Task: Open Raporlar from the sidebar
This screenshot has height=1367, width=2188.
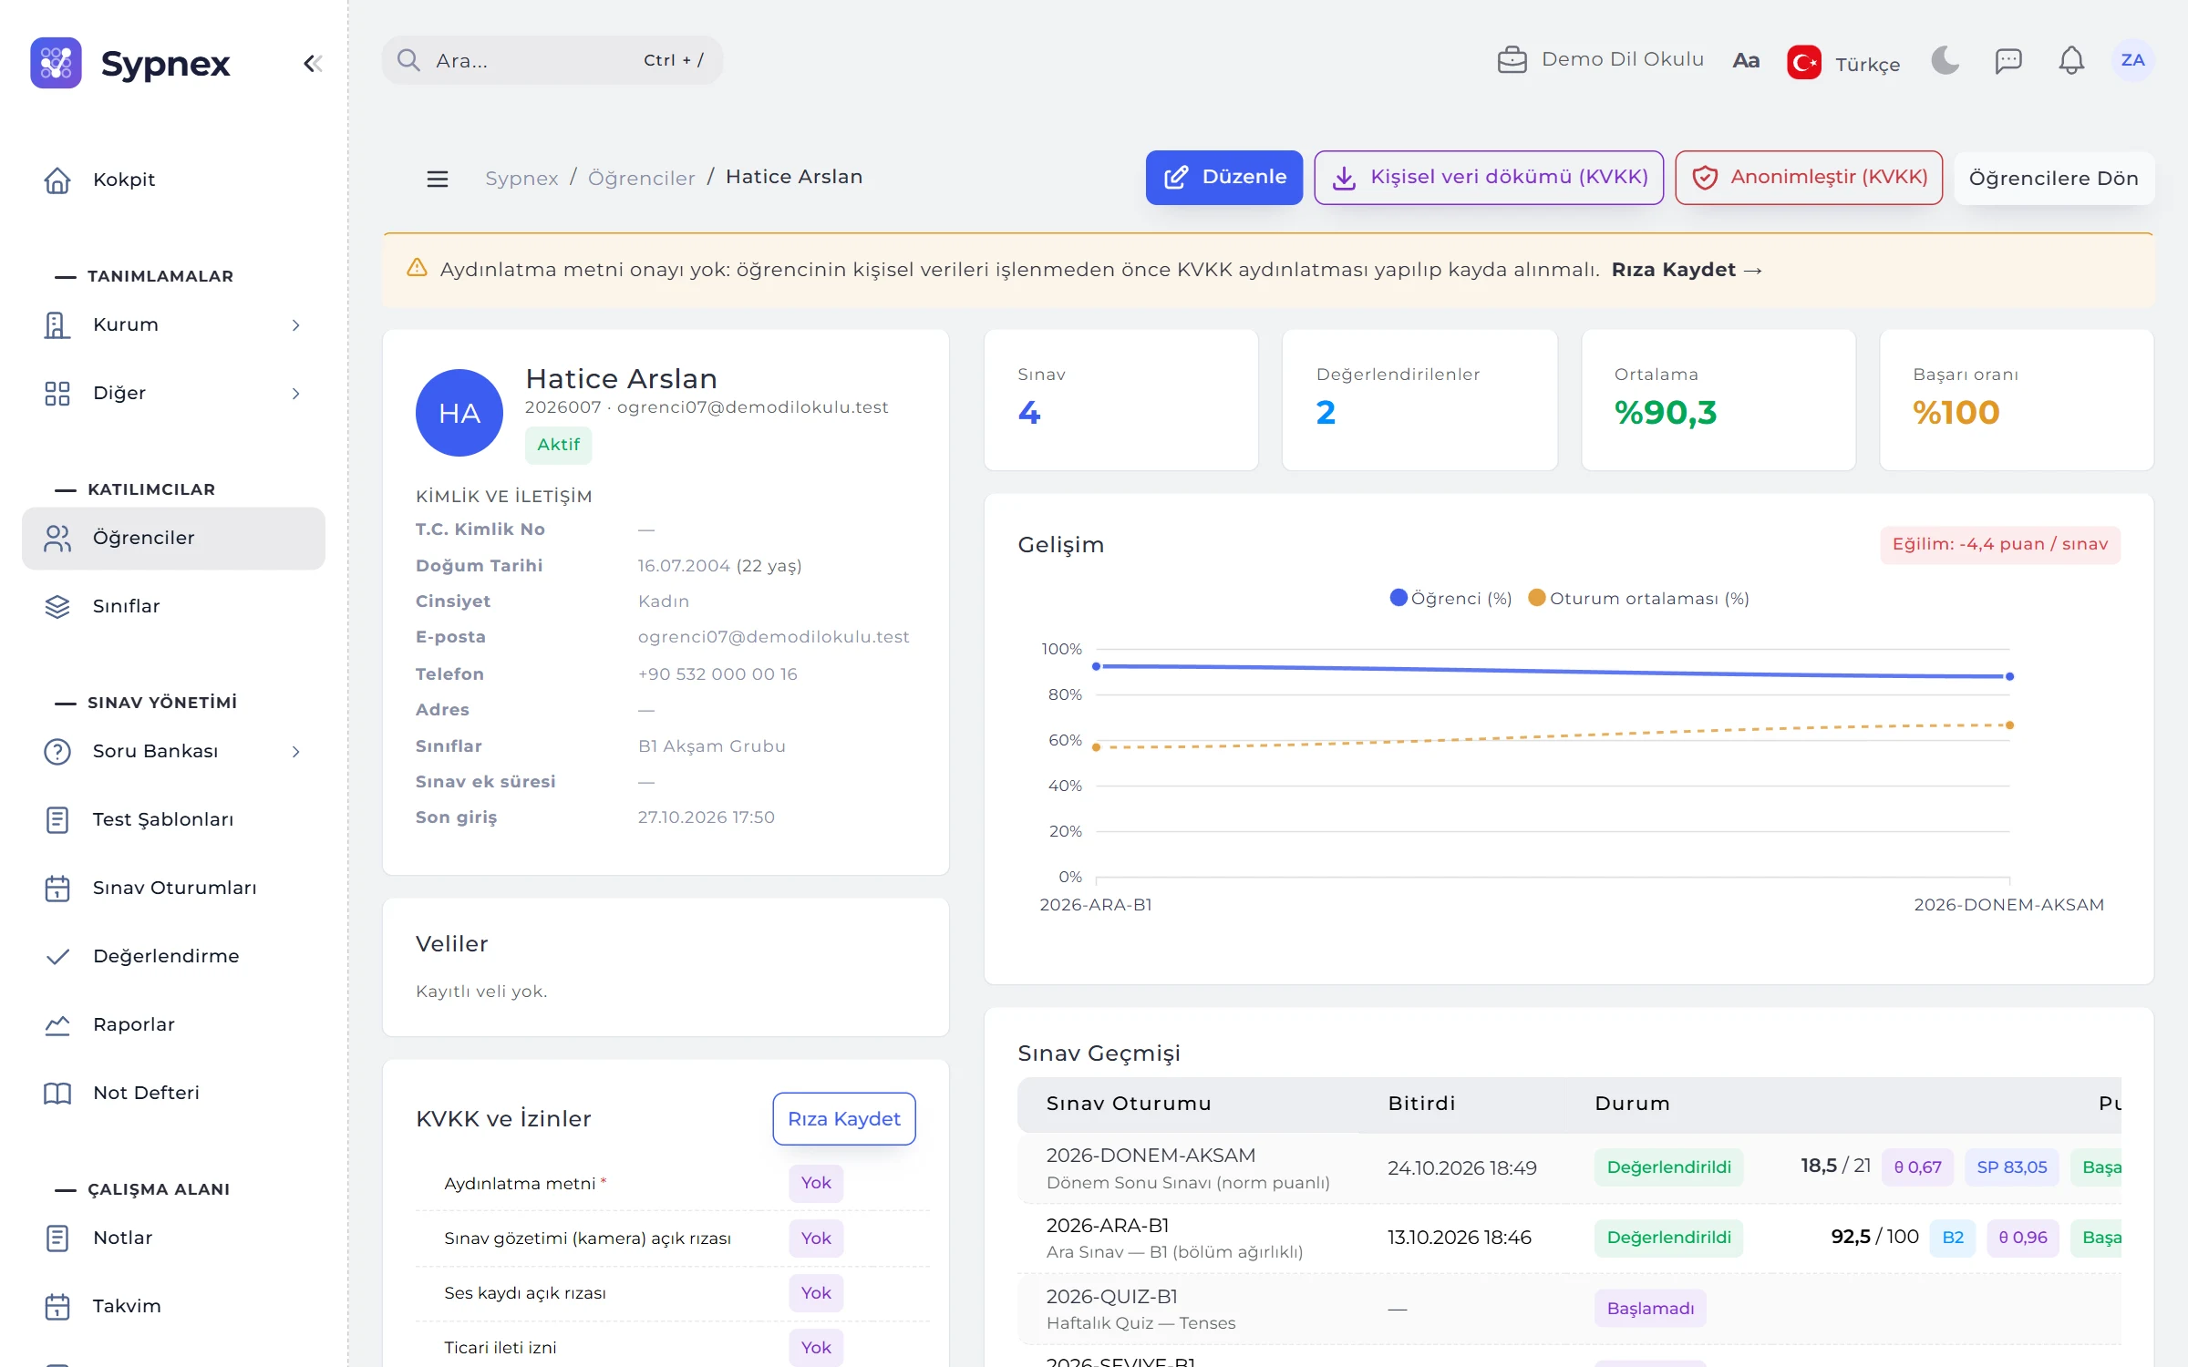Action: (x=173, y=1024)
